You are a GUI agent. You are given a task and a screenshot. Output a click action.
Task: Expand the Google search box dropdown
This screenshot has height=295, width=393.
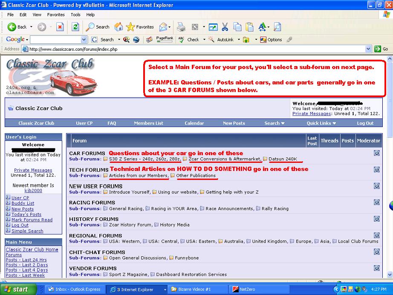coord(84,40)
